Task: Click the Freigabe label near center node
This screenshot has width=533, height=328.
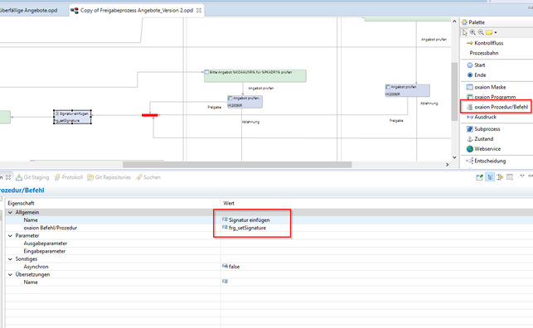Action: pos(214,108)
